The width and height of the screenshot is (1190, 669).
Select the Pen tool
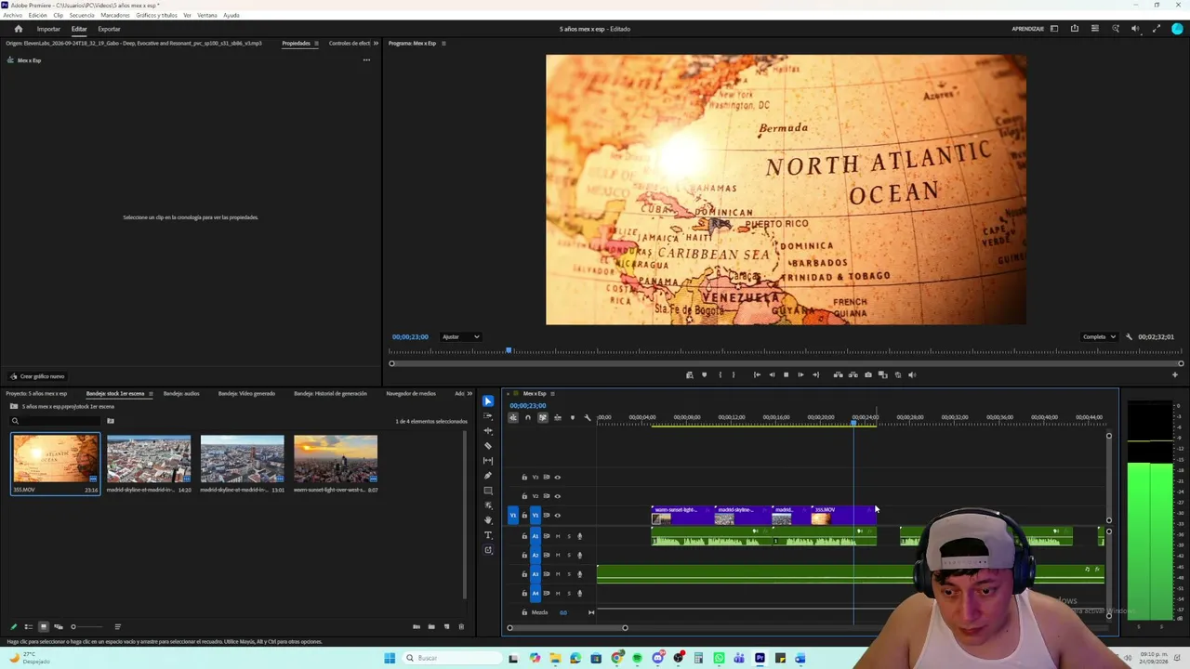pos(488,476)
